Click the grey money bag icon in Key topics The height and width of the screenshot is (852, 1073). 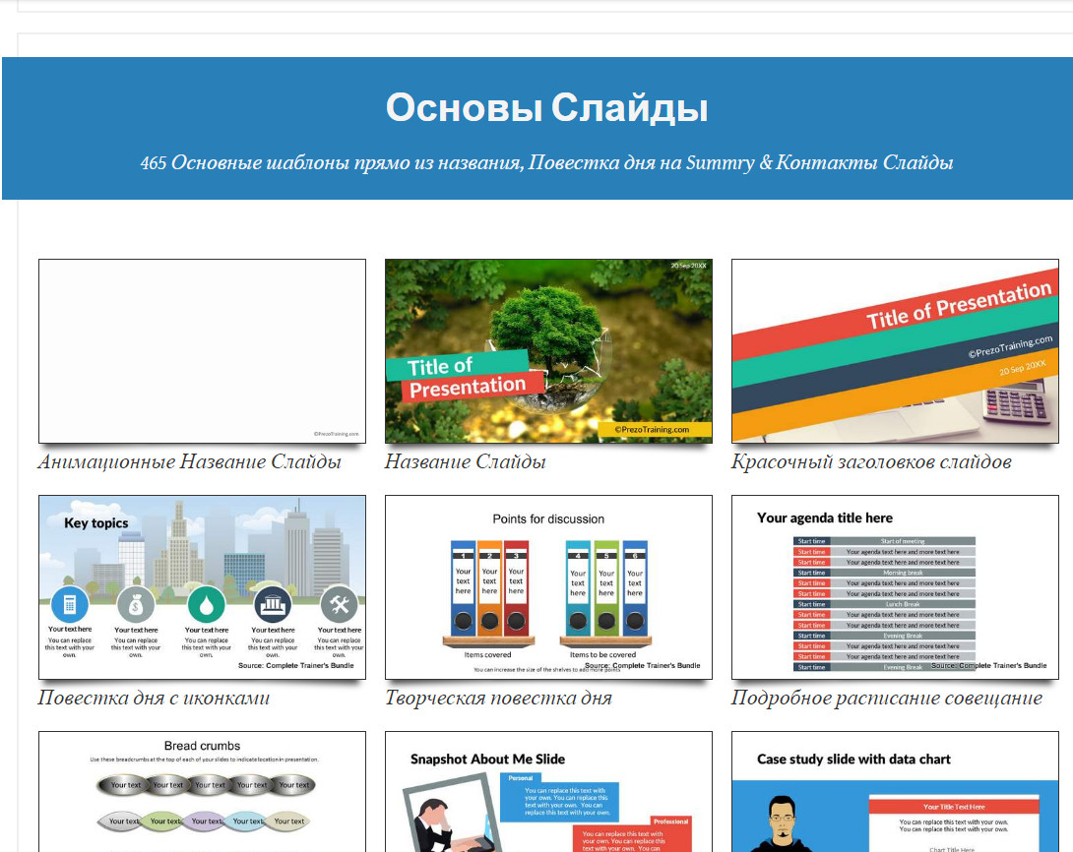coord(136,604)
